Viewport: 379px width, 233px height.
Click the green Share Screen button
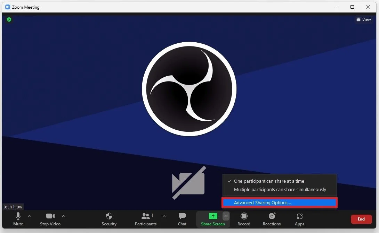(213, 219)
